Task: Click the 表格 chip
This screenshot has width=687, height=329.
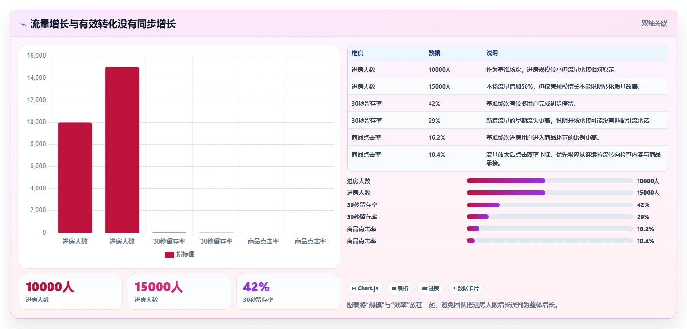Action: coord(399,288)
